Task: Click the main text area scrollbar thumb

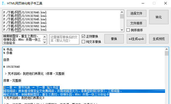Action: (x=167, y=53)
